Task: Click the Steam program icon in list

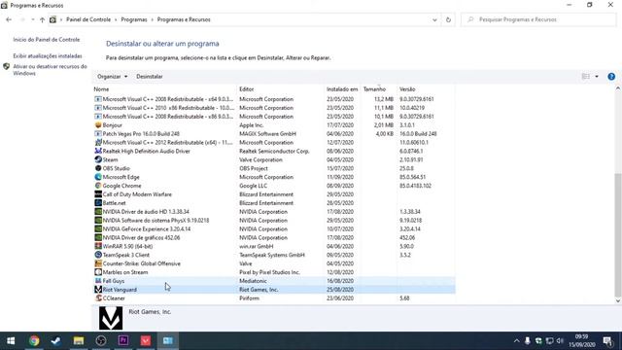Action: [x=98, y=159]
